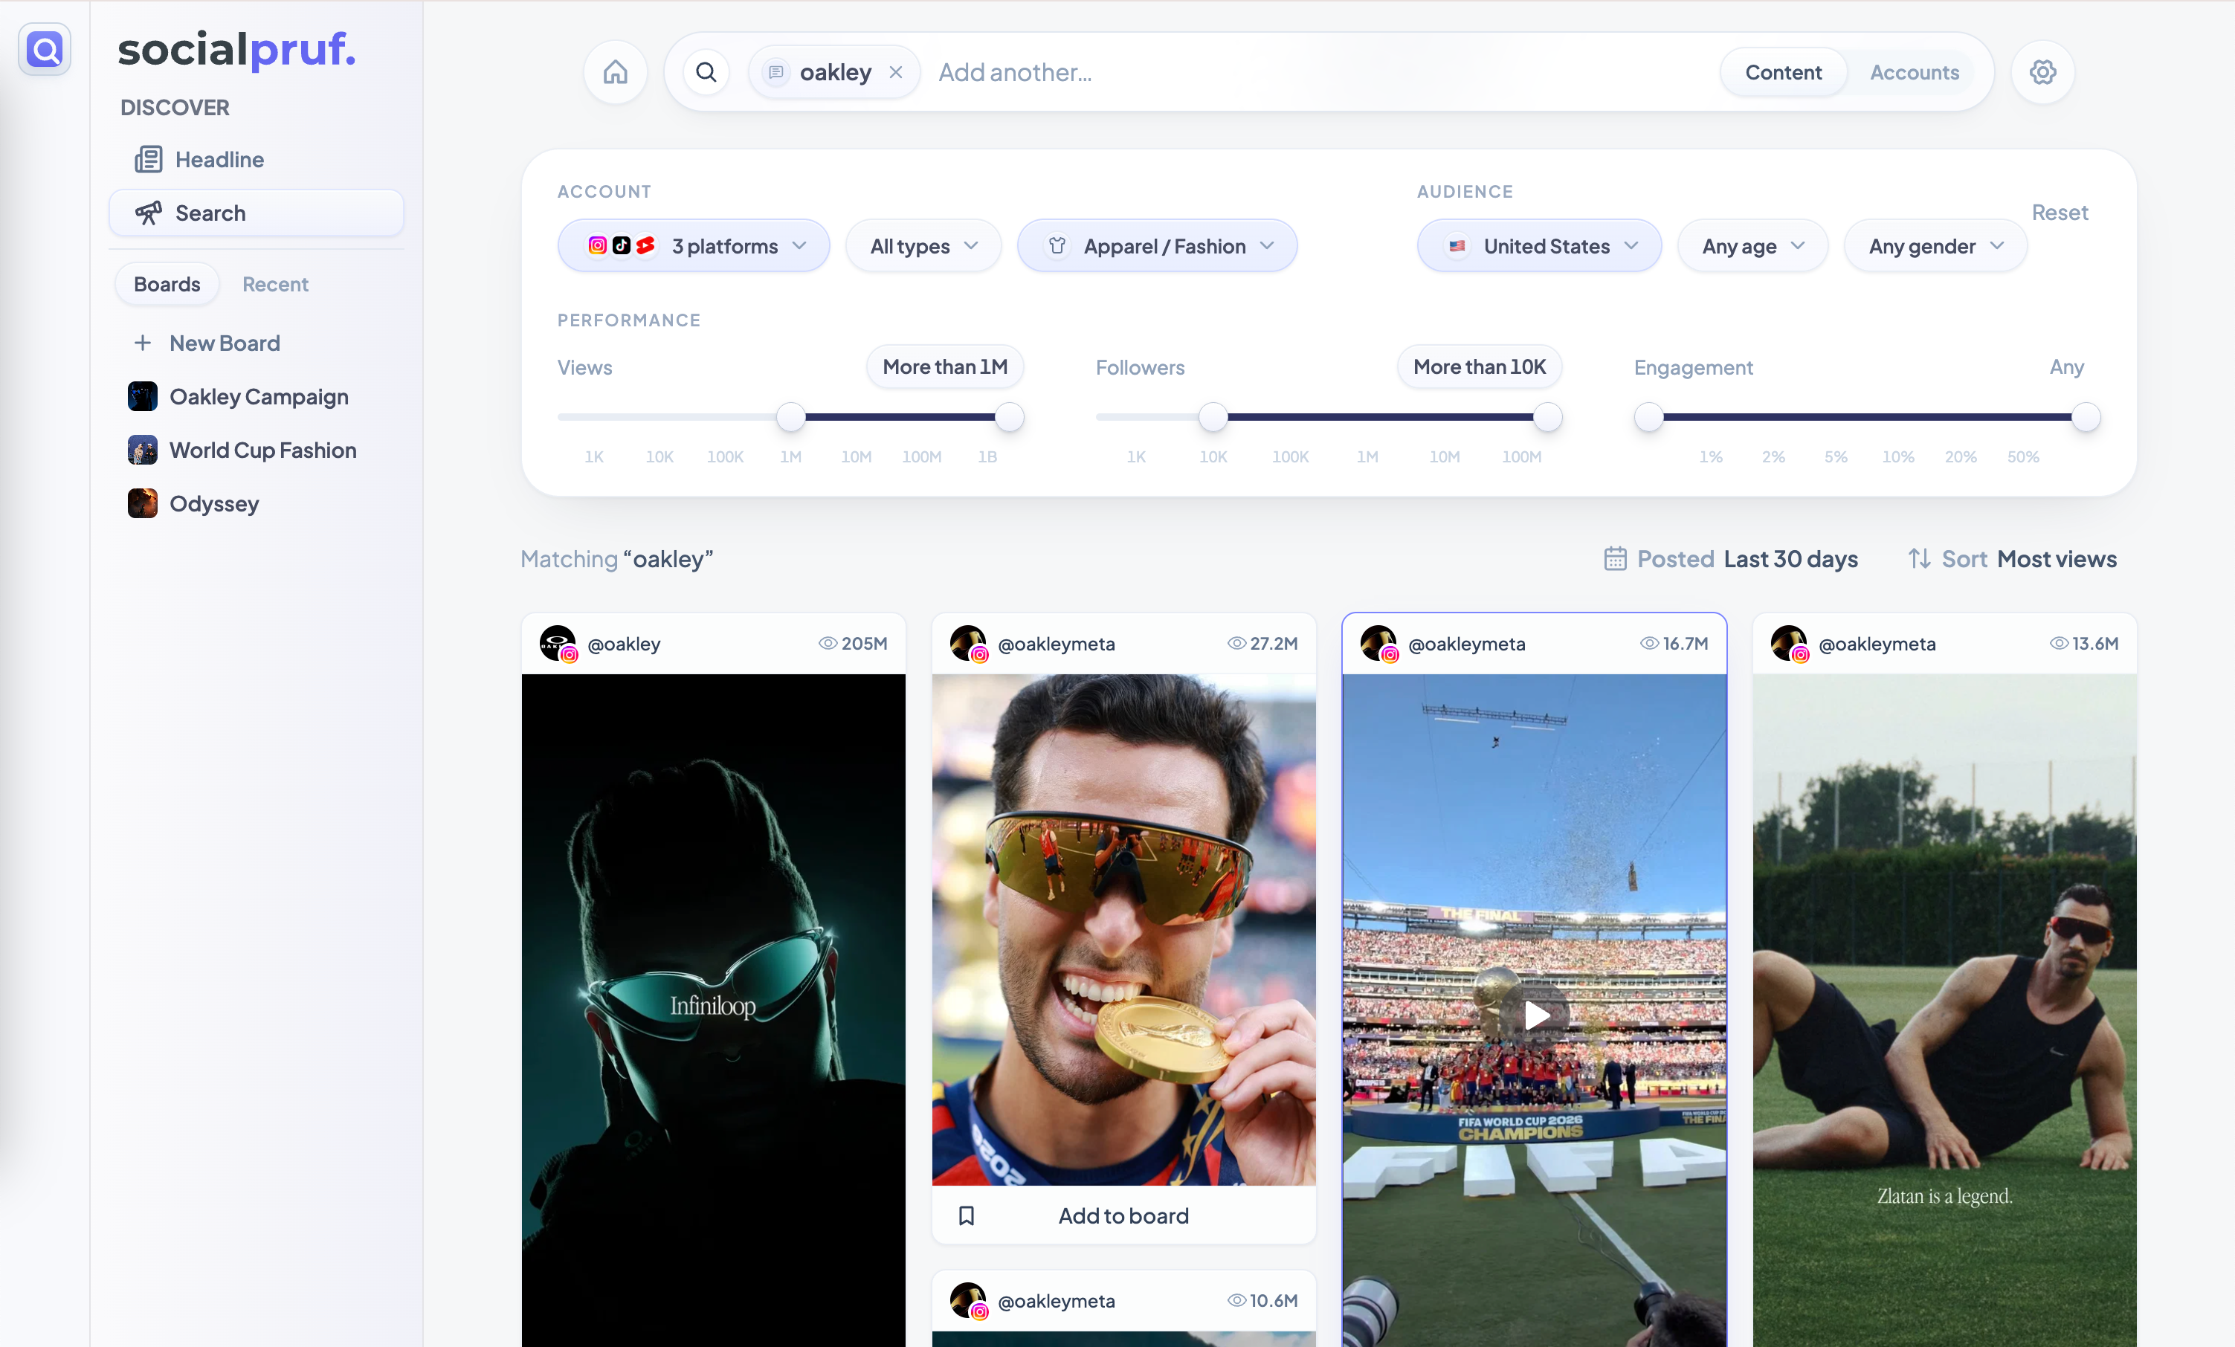
Task: Select the Boards tab
Action: pos(167,284)
